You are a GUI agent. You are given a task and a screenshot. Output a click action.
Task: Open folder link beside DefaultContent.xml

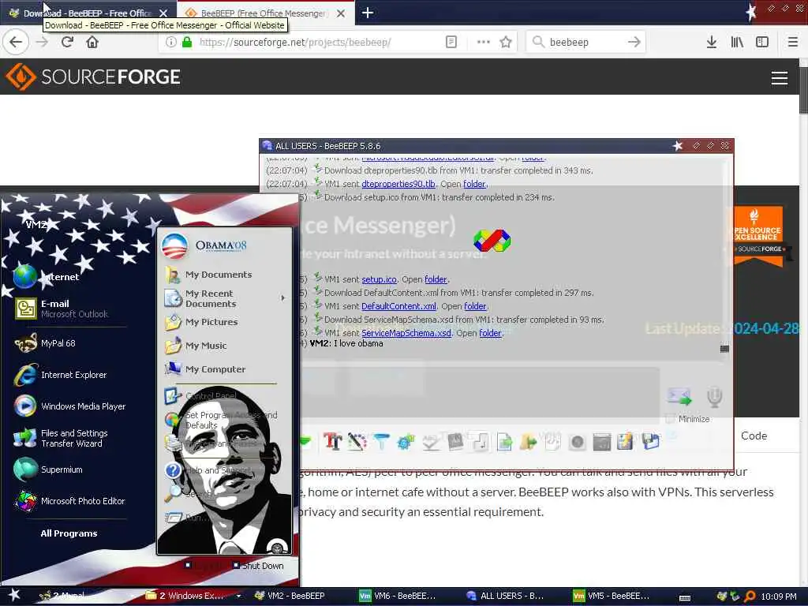click(475, 306)
